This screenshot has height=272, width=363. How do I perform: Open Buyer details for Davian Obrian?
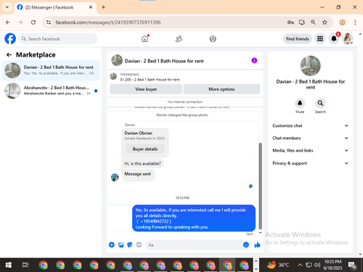click(x=145, y=149)
